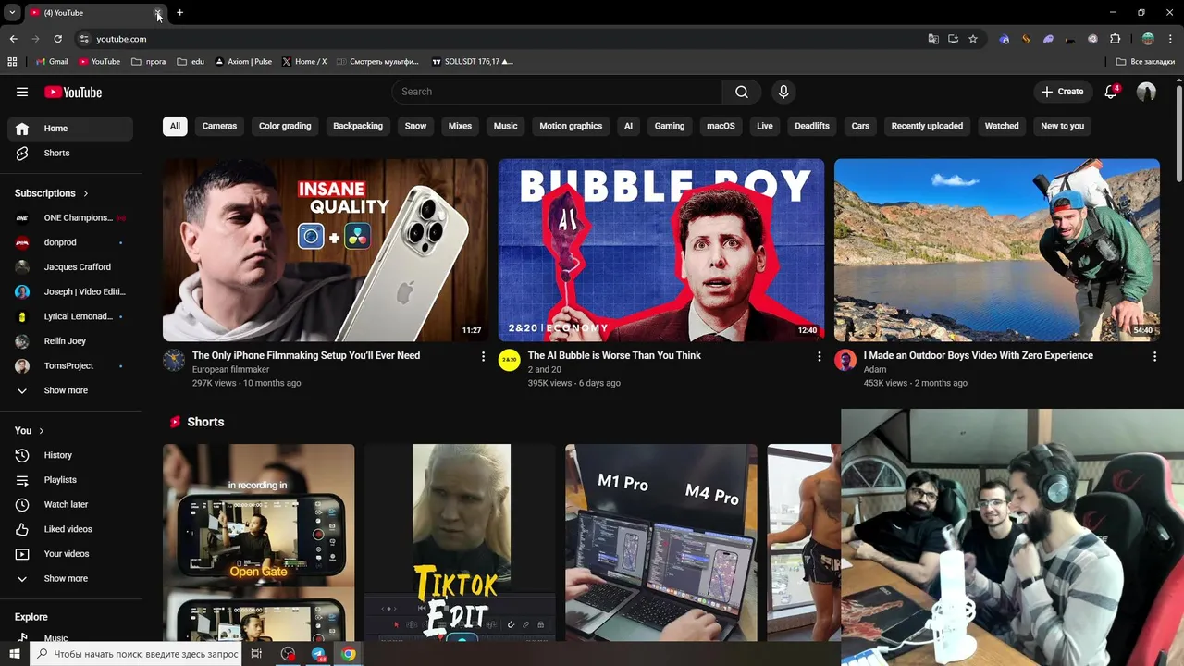Reload the page
1184x666 pixels.
[57, 39]
